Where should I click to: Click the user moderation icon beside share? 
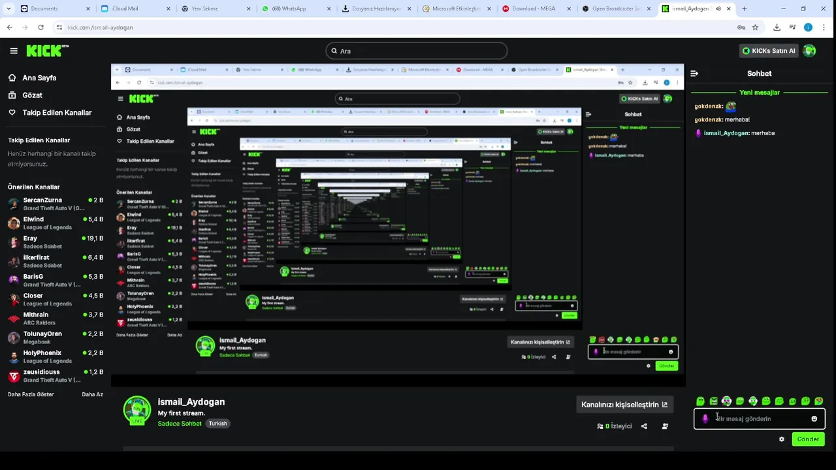(665, 426)
